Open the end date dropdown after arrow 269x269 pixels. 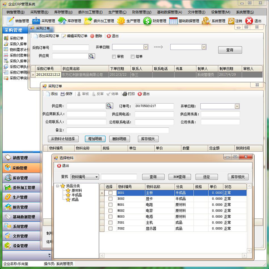[x=204, y=47]
